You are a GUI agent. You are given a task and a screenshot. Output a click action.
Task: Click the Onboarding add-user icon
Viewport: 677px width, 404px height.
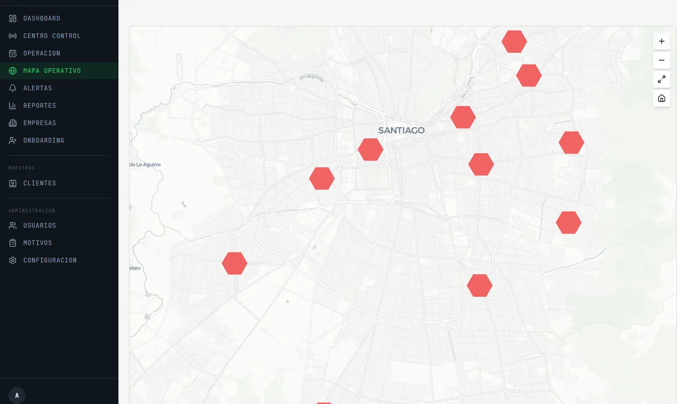pyautogui.click(x=13, y=140)
